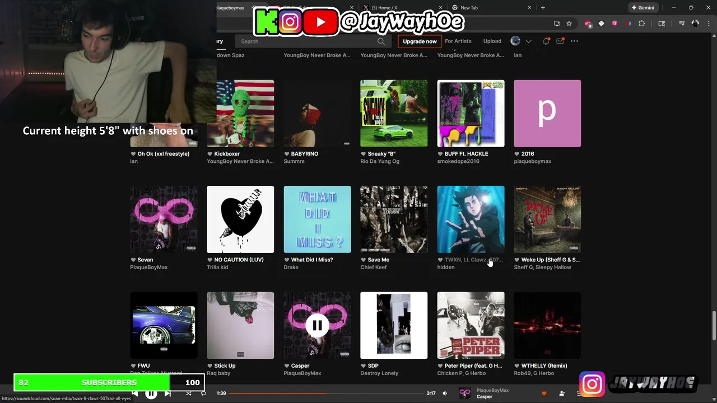Open the WTHELLY (Remix) track title
Image resolution: width=717 pixels, height=403 pixels.
tap(544, 365)
